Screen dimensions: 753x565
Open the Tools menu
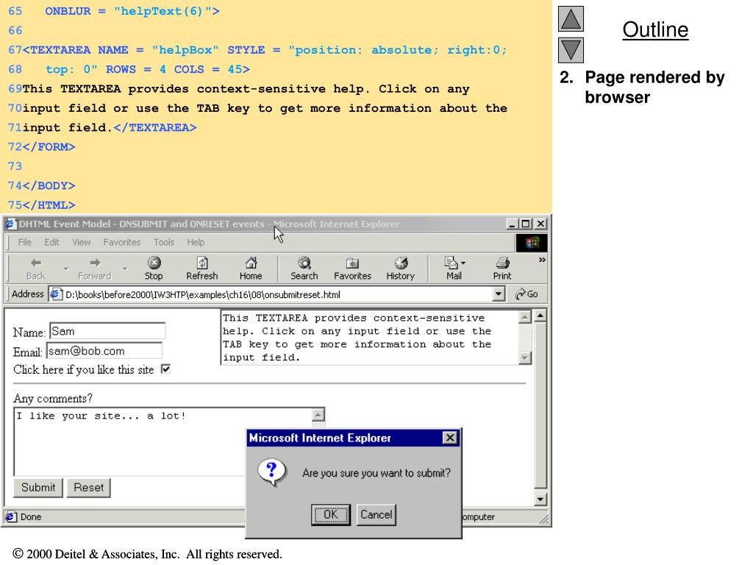[x=164, y=242]
